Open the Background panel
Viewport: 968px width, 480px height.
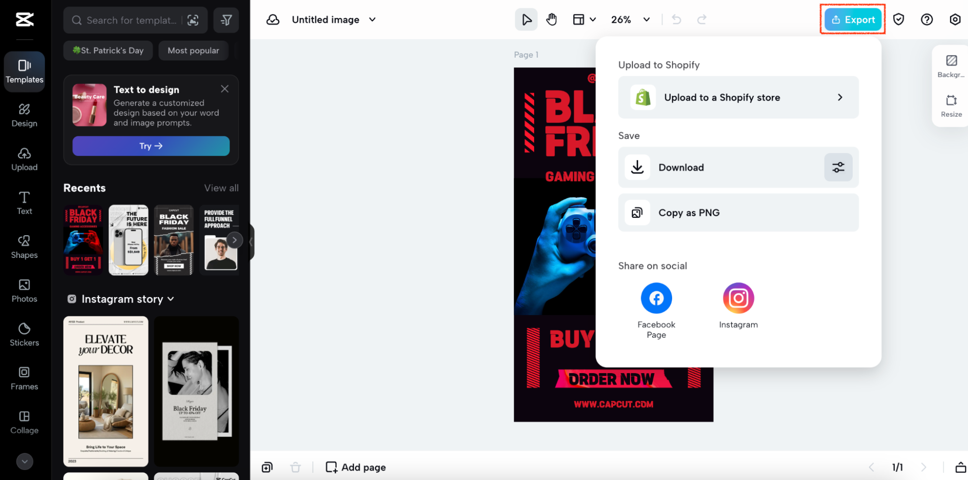point(951,66)
